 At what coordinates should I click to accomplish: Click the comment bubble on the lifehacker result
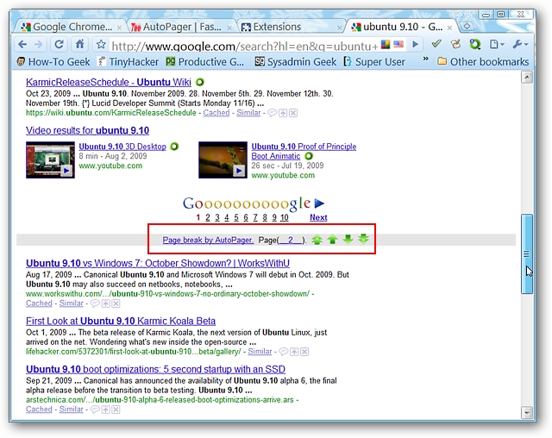(284, 352)
